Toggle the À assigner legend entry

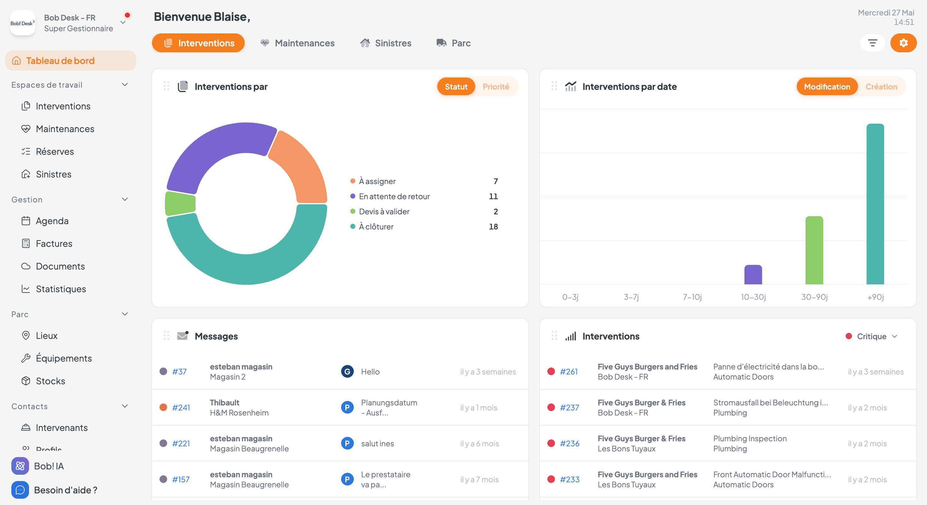click(424, 181)
